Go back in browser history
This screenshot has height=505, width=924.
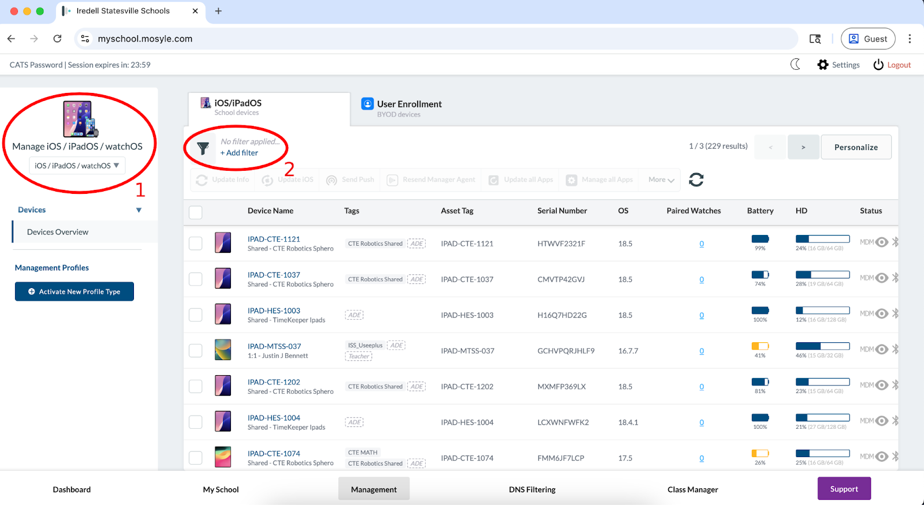(11, 39)
